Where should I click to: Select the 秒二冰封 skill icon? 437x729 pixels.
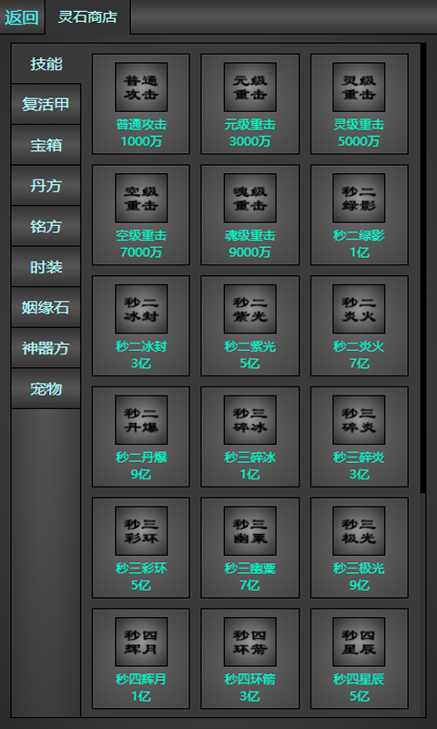141,309
